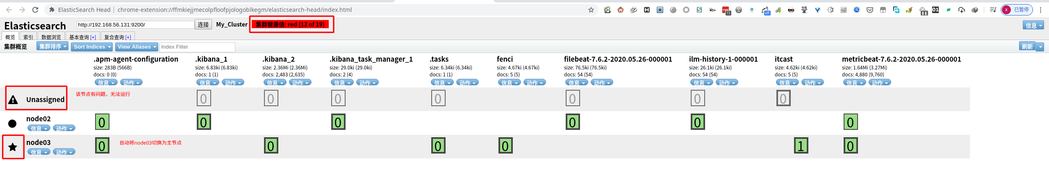Open the 信息 dropdown for node02
This screenshot has width=1049, height=176.
(39, 128)
